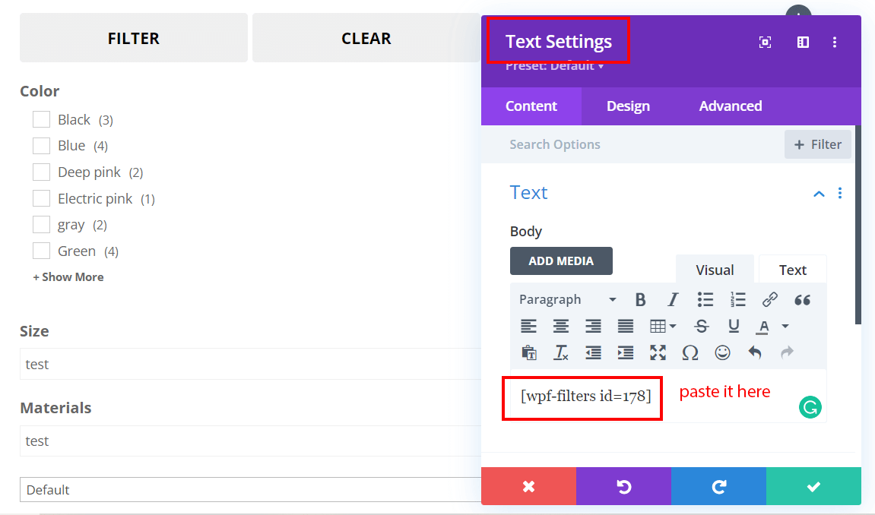Viewport: 875px width, 515px height.
Task: Open the Grammarly widget
Action: 810,407
